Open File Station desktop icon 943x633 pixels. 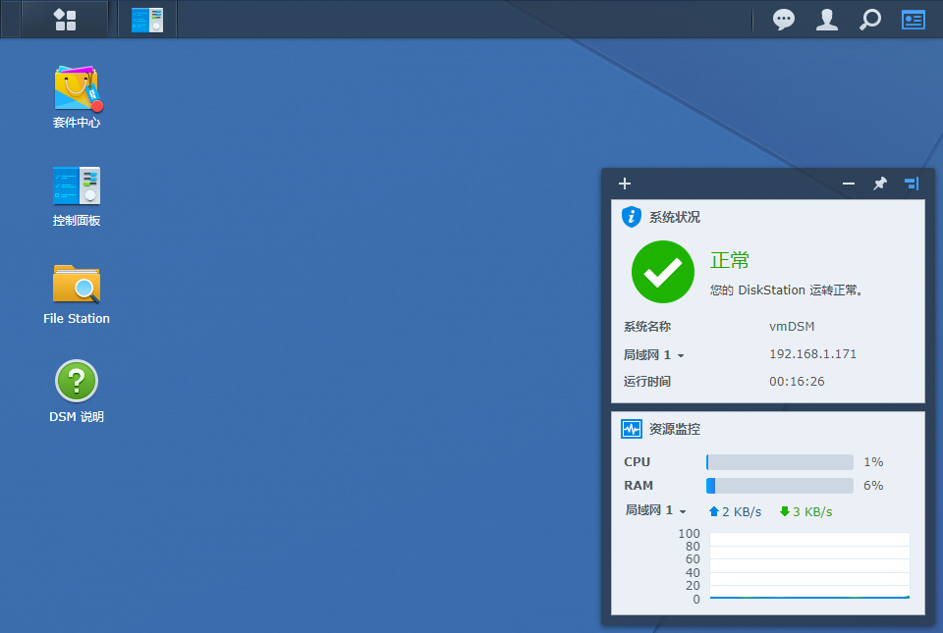click(77, 294)
